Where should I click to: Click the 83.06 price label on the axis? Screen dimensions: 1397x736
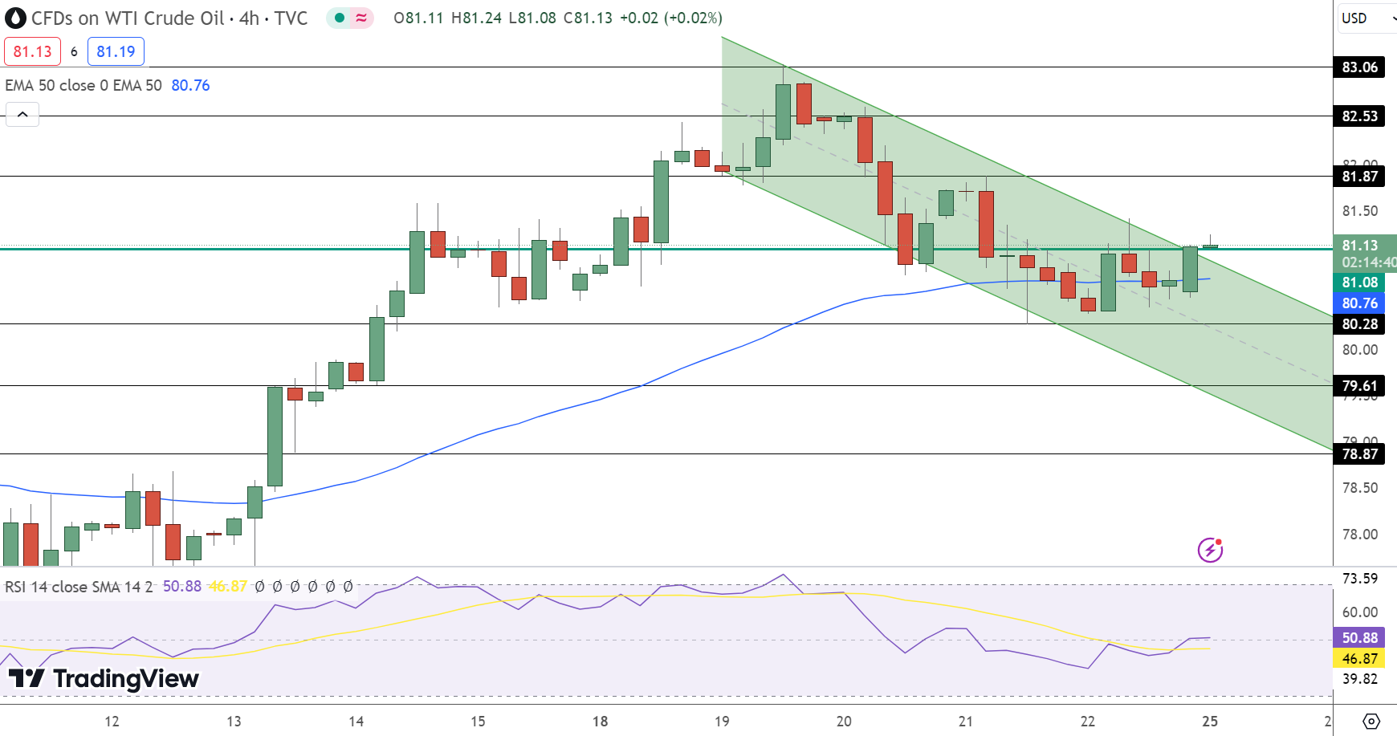point(1360,67)
